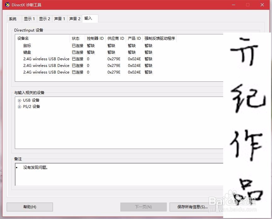Switch to the 声音 1 tab
Screen dimensions: 272x219
(60, 19)
